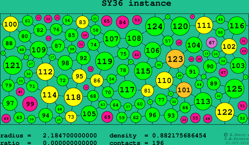Click the green circle labeled 97

click(10, 103)
